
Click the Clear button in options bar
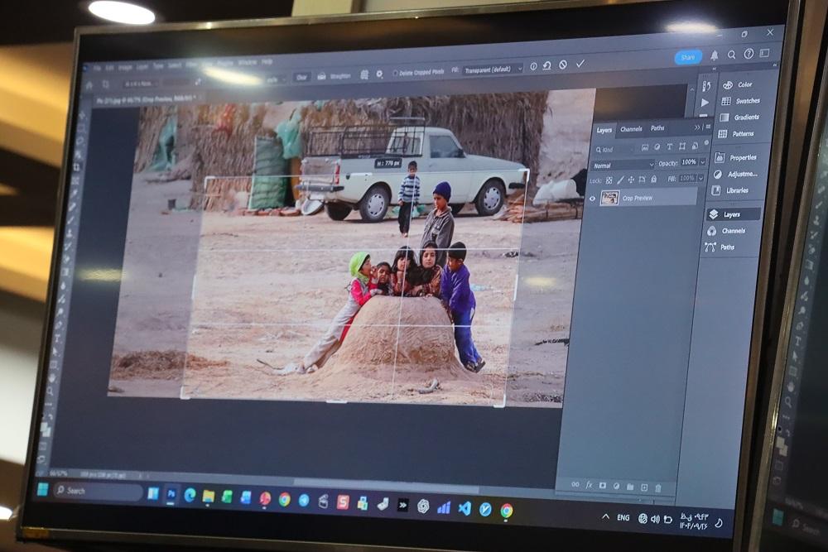(301, 77)
